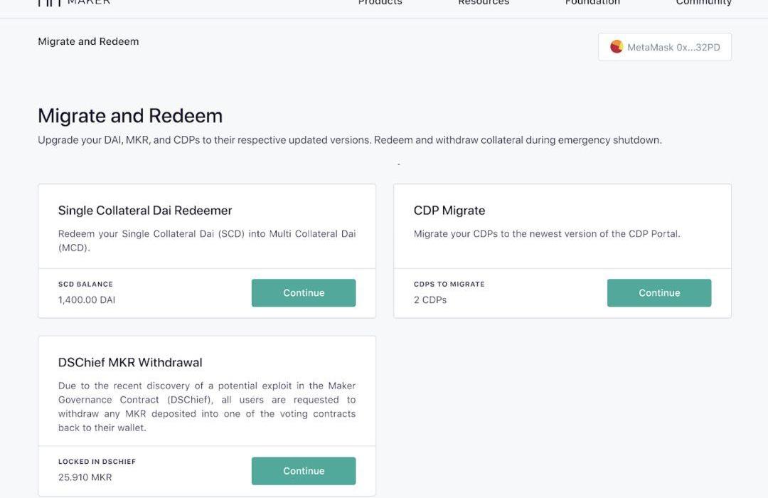768x498 pixels.
Task: Click the CDP Migrate card heading
Action: (449, 211)
